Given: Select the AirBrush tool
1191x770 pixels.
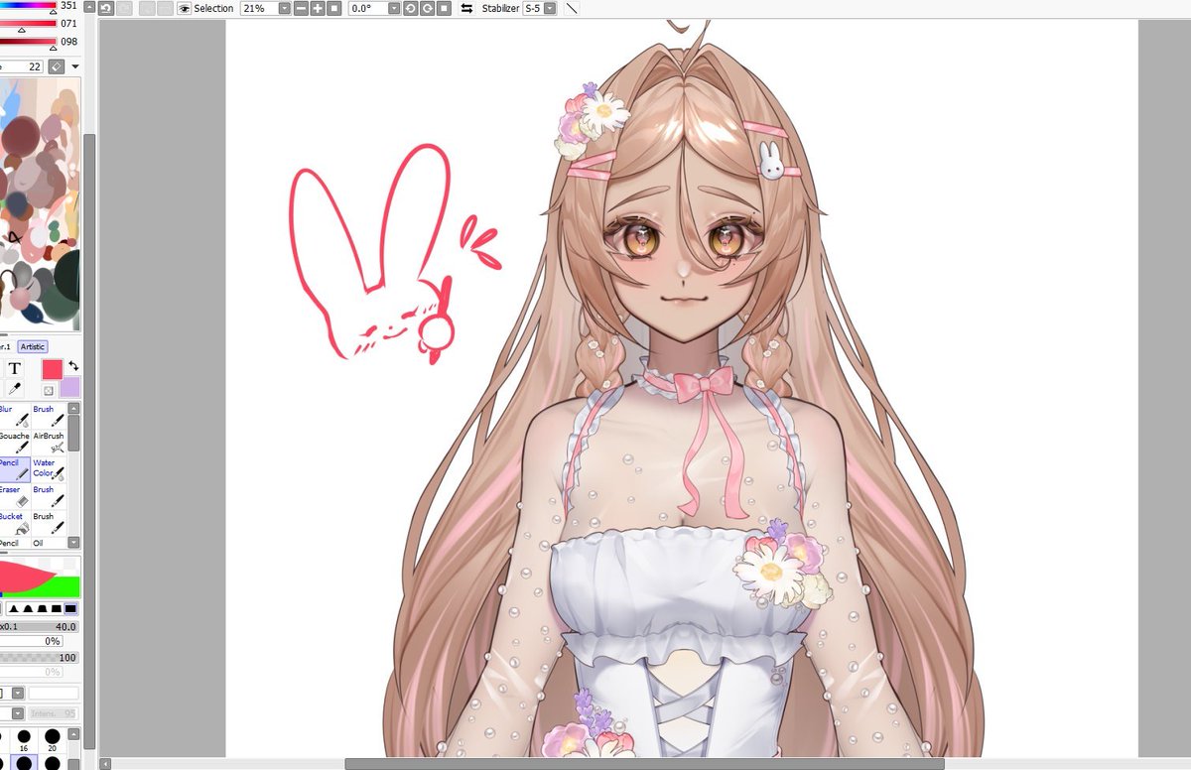Looking at the screenshot, I should 47,440.
